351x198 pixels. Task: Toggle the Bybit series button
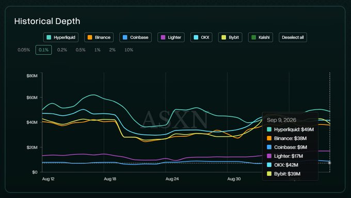click(x=230, y=37)
